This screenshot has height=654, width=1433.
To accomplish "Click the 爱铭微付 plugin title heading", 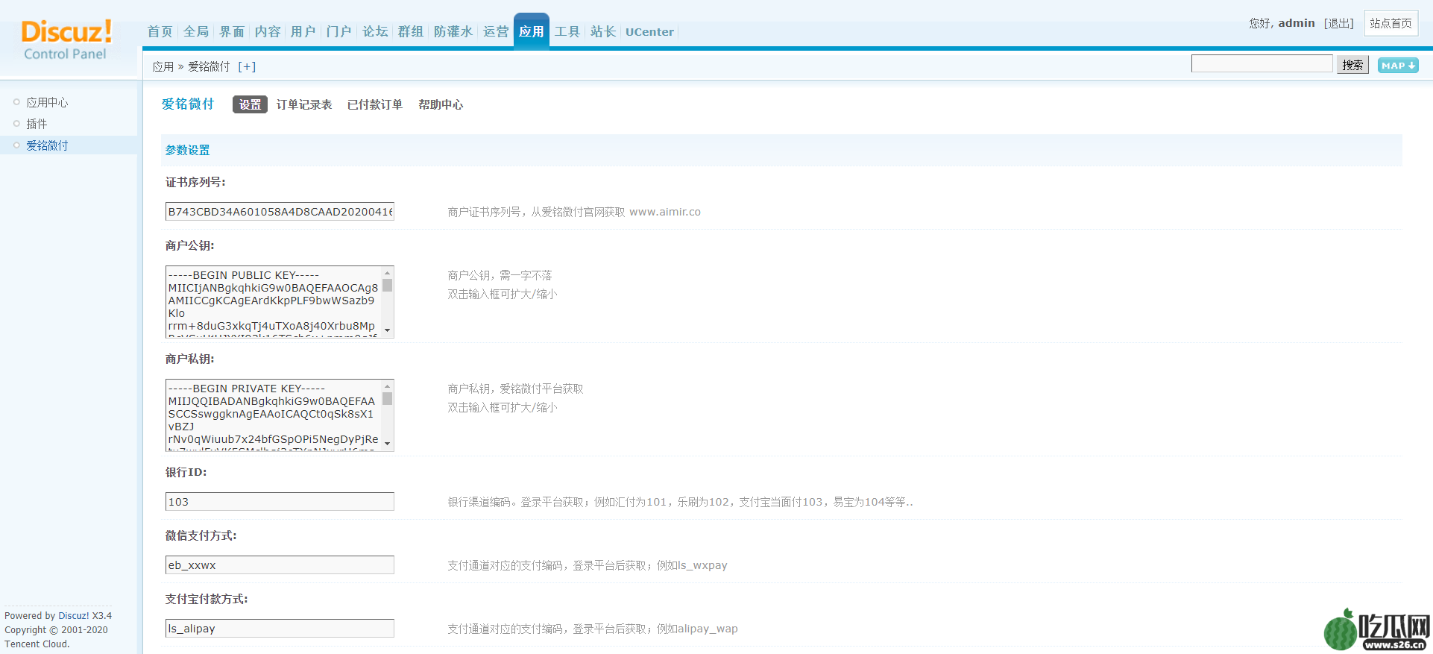I will click(x=188, y=104).
